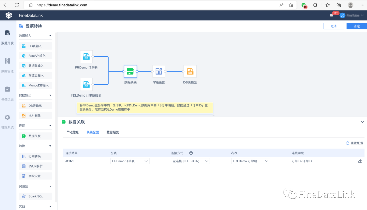
Task: Pick 数据集输入 from the operator list
Action: pos(36,66)
